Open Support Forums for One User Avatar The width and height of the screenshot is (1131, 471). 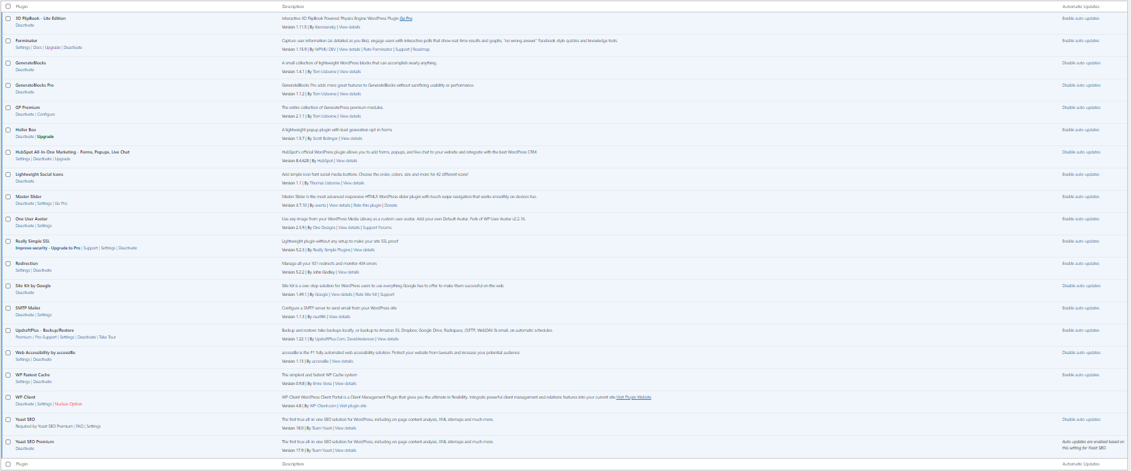pos(377,228)
